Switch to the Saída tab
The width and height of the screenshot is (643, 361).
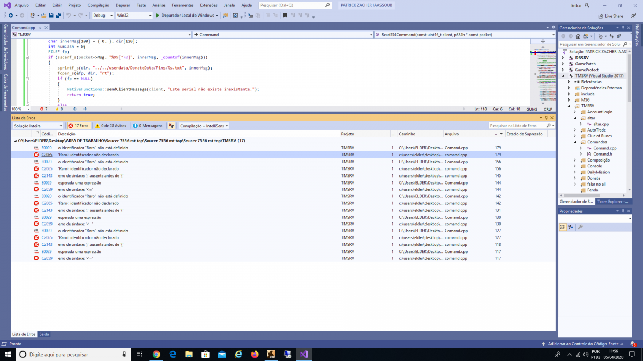pos(44,334)
